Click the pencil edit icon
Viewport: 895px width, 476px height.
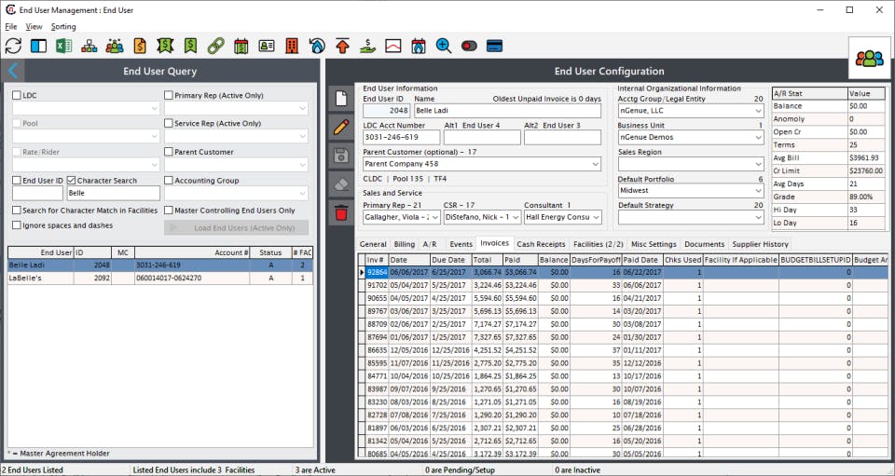tap(341, 127)
